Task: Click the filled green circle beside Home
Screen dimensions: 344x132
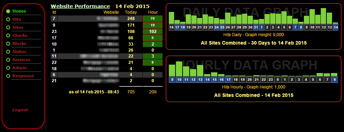Action: 8,11
